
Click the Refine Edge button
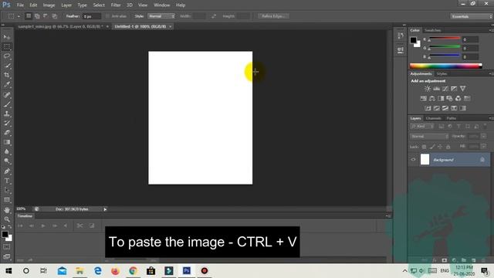tap(273, 16)
